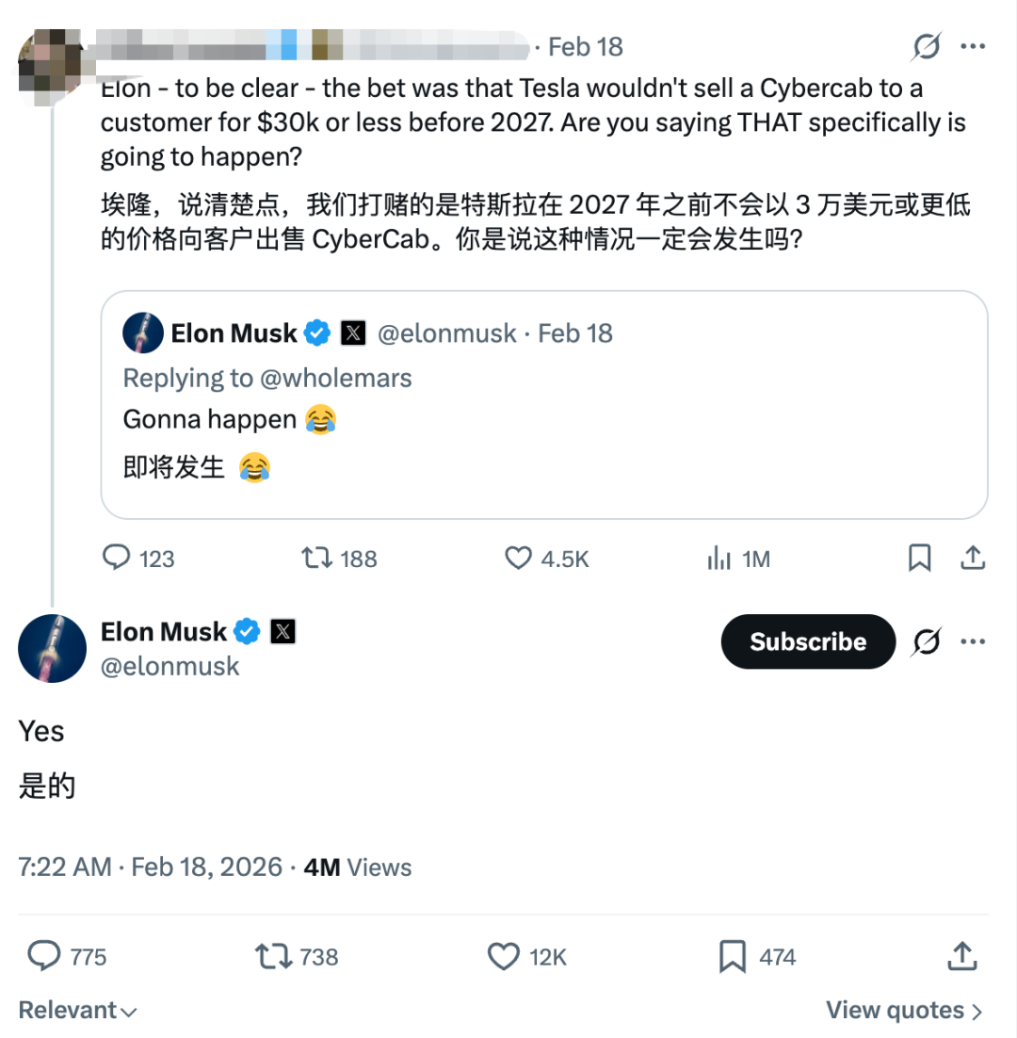Screen dimensions: 1017x1038
Task: Open more options on the parent tweet
Action: click(972, 46)
